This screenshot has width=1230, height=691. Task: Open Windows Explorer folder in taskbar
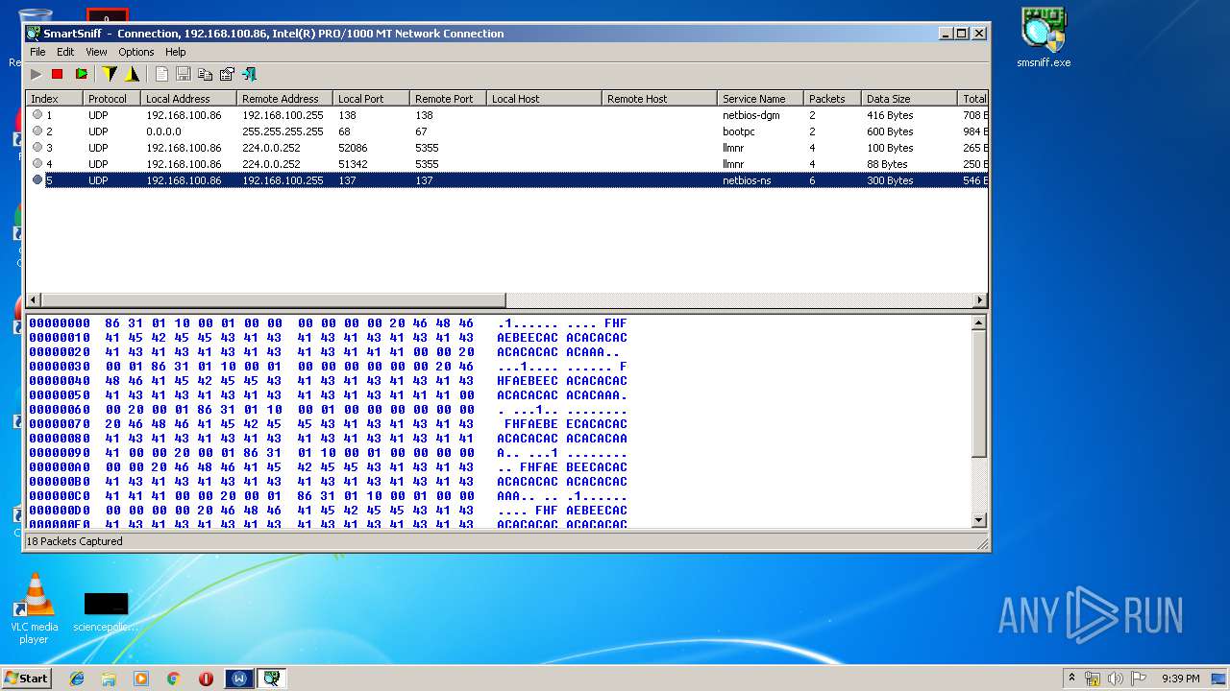click(109, 679)
